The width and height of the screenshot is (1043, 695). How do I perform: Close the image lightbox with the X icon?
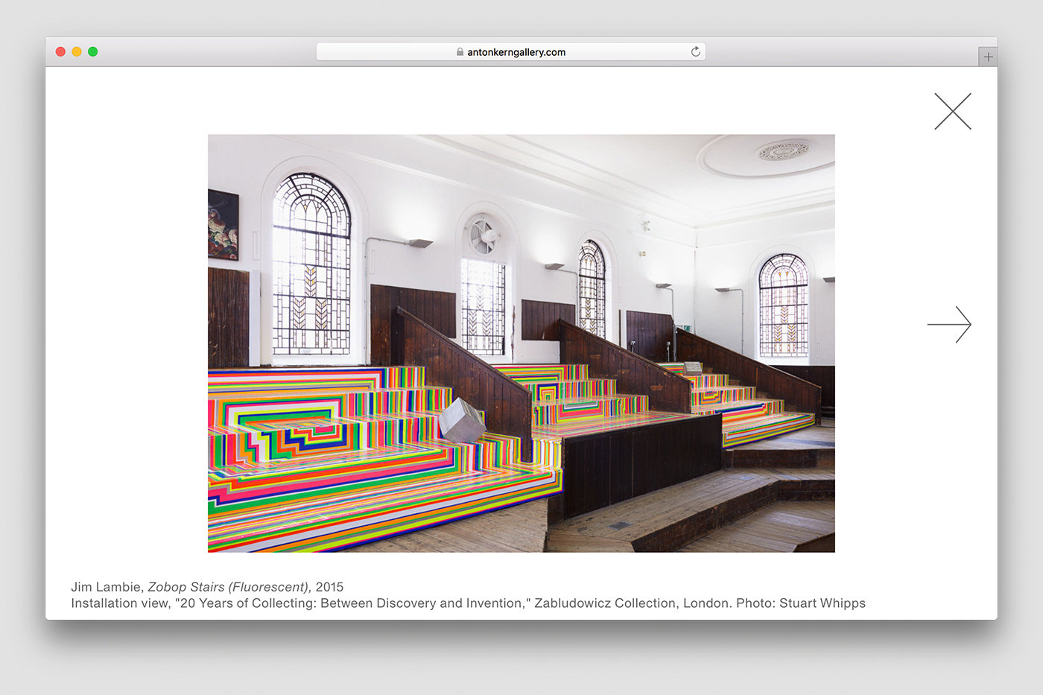(953, 111)
